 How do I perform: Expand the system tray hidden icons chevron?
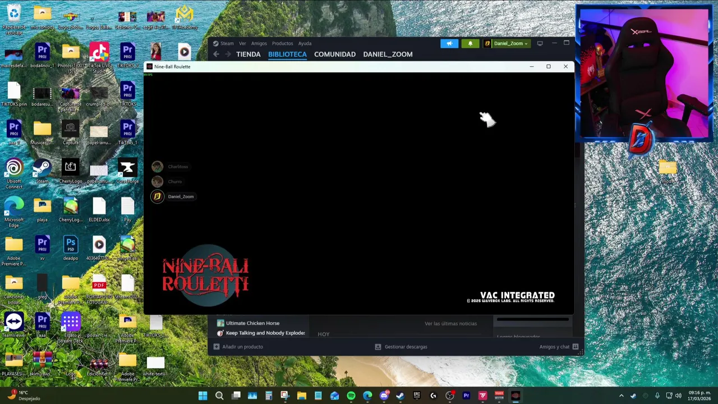(622, 396)
